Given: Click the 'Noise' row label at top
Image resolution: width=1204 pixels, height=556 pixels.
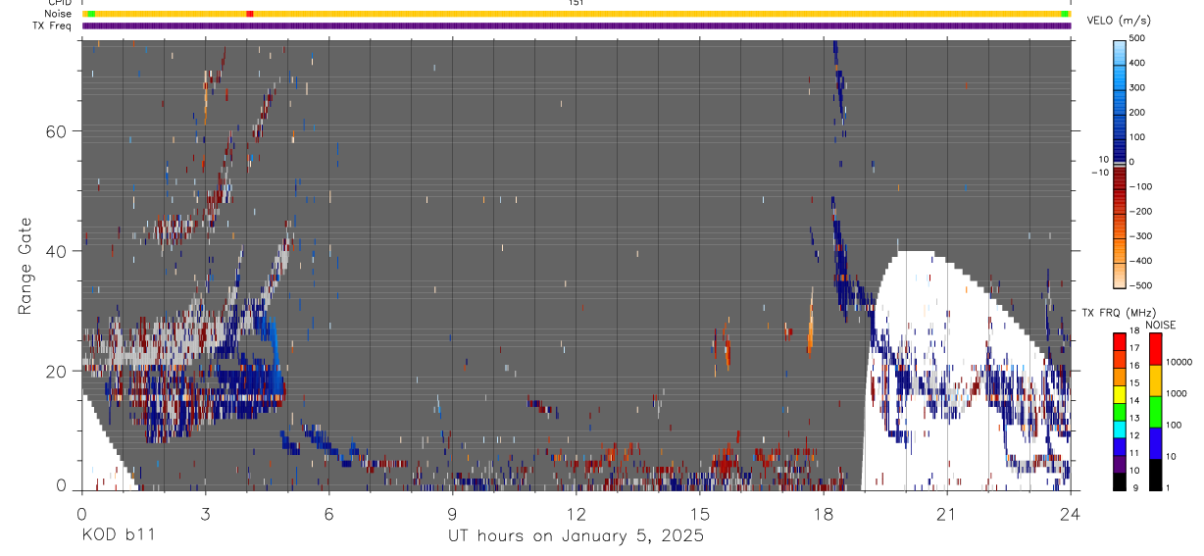Looking at the screenshot, I should pos(59,14).
